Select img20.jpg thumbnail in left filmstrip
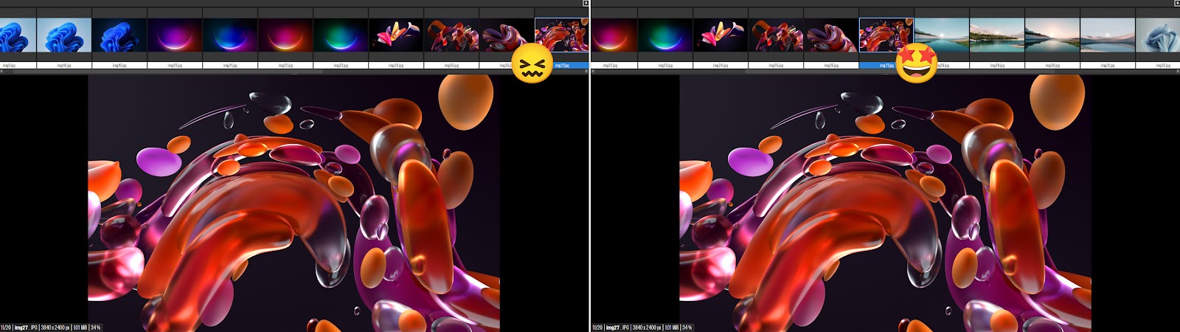 coord(175,35)
